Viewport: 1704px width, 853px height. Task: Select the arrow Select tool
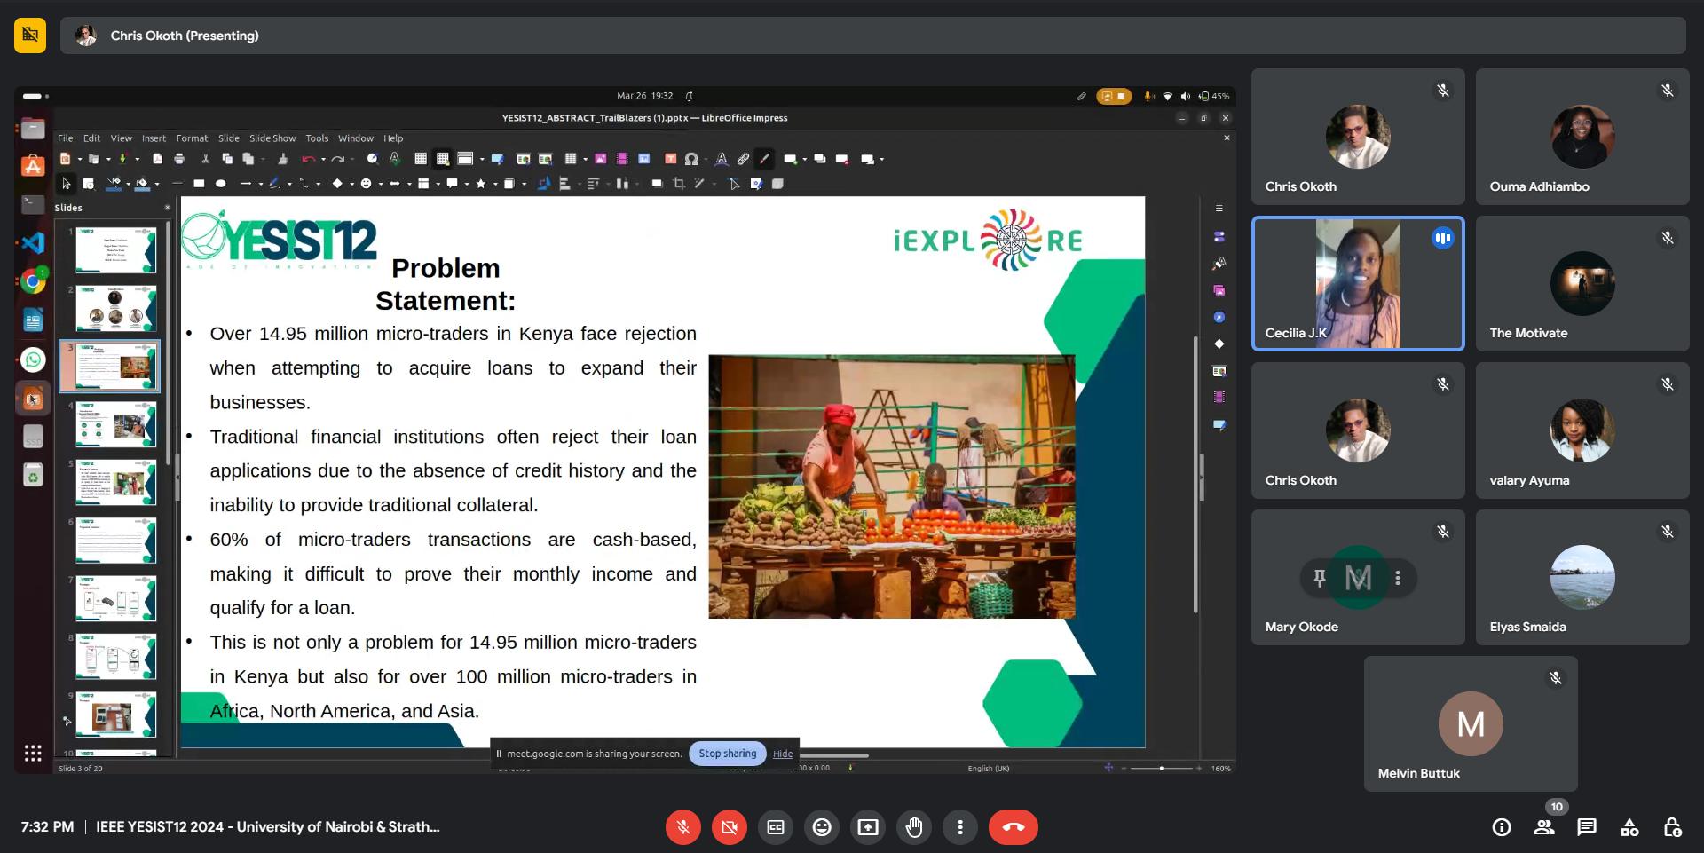[66, 184]
